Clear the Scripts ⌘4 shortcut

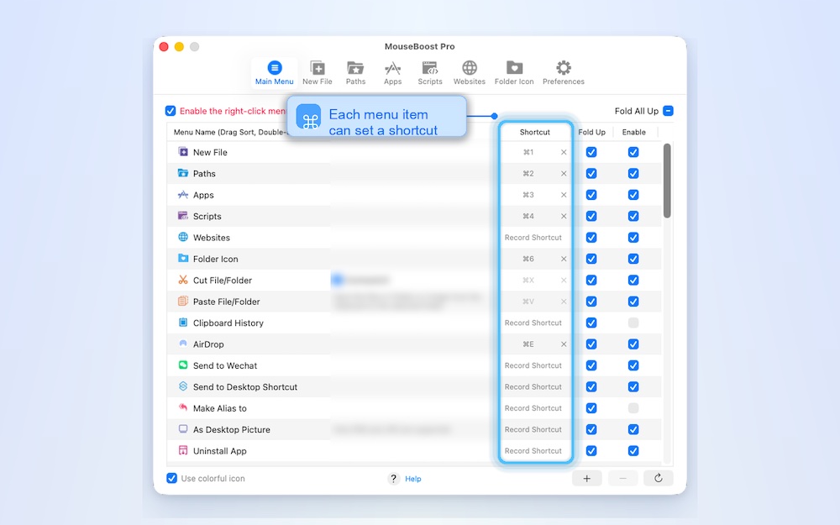point(564,217)
